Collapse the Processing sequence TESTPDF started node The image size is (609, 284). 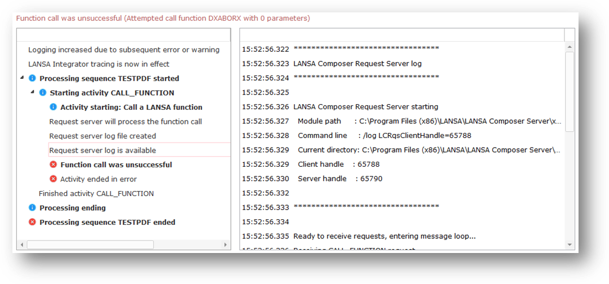(22, 78)
